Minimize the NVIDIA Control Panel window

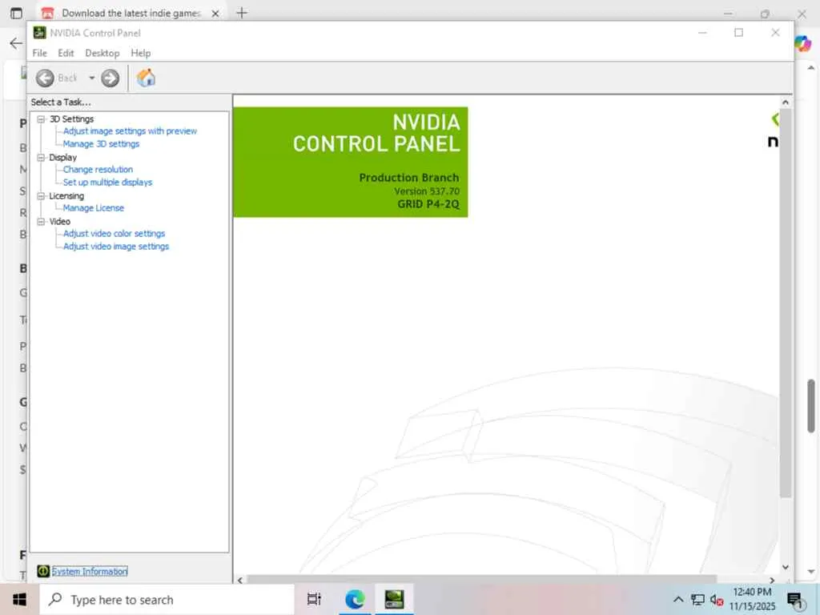pyautogui.click(x=702, y=32)
